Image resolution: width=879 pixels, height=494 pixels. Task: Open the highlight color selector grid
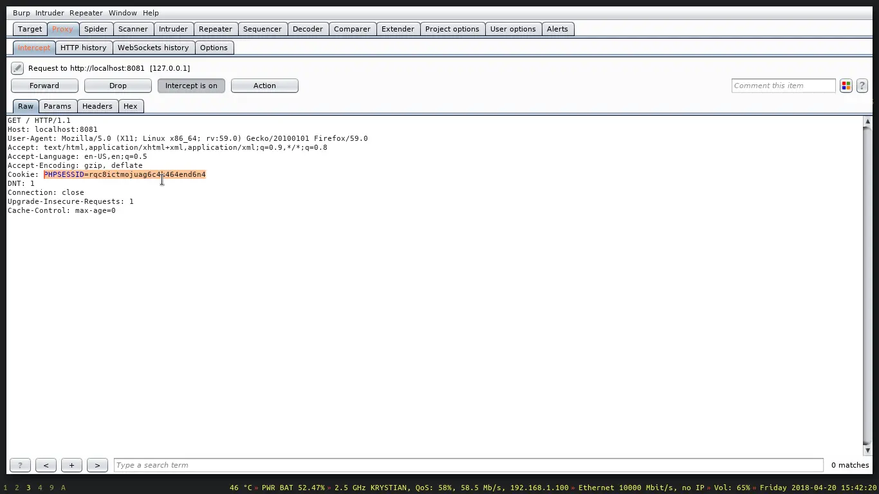(846, 85)
